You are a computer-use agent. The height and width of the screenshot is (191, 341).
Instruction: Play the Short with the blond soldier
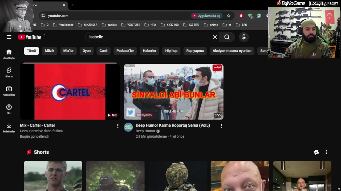(53, 176)
